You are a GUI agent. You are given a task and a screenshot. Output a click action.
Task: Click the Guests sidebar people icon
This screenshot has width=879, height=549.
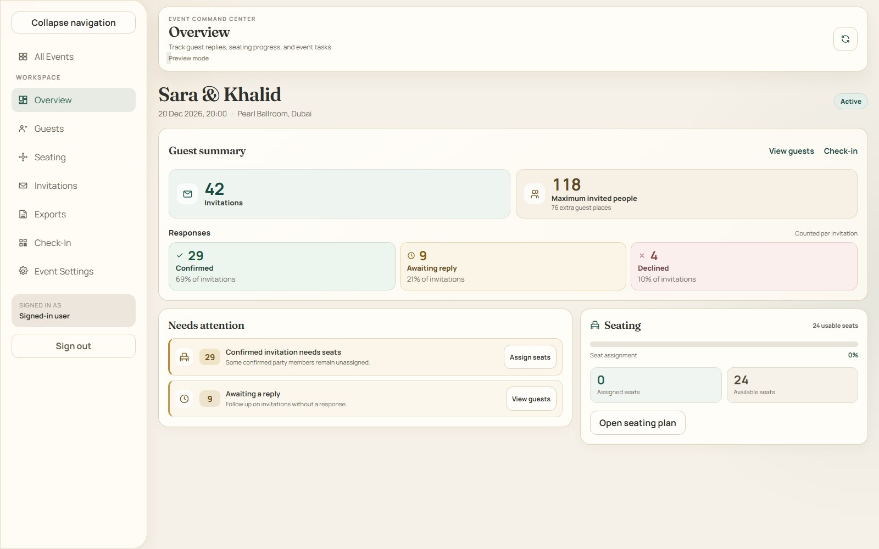click(23, 128)
